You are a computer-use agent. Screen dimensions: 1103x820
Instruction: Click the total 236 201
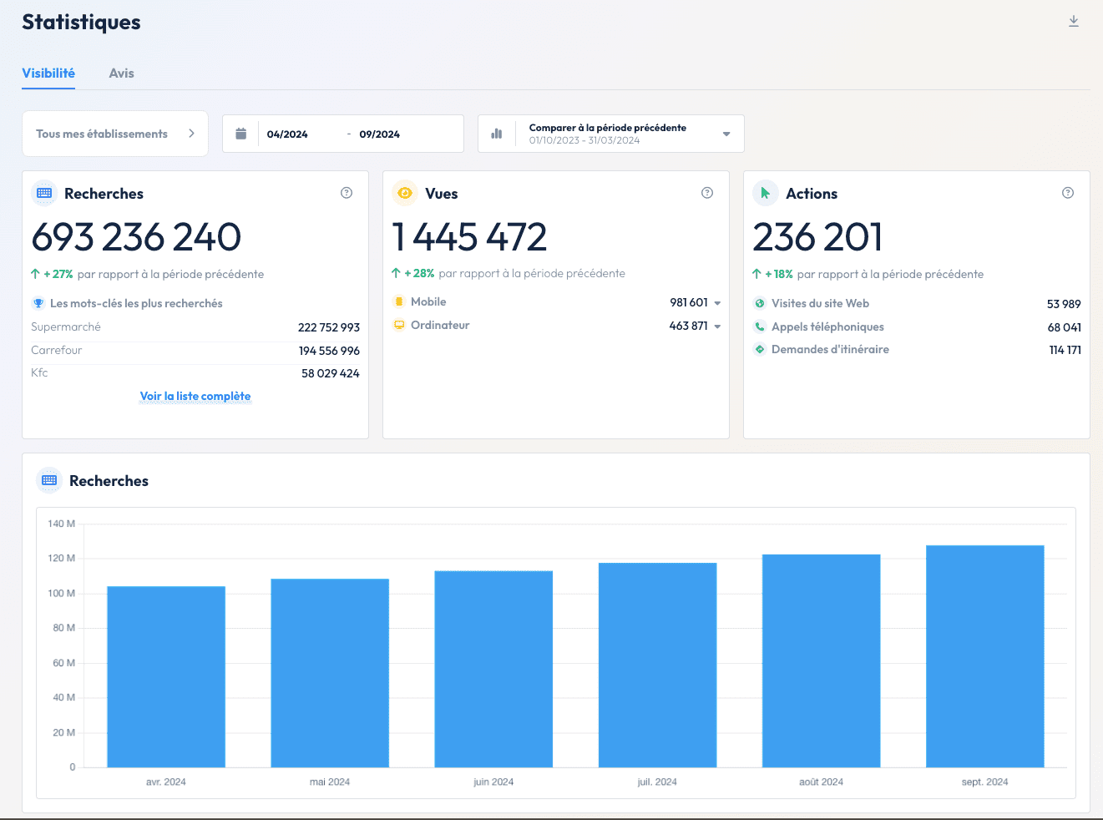pos(817,237)
